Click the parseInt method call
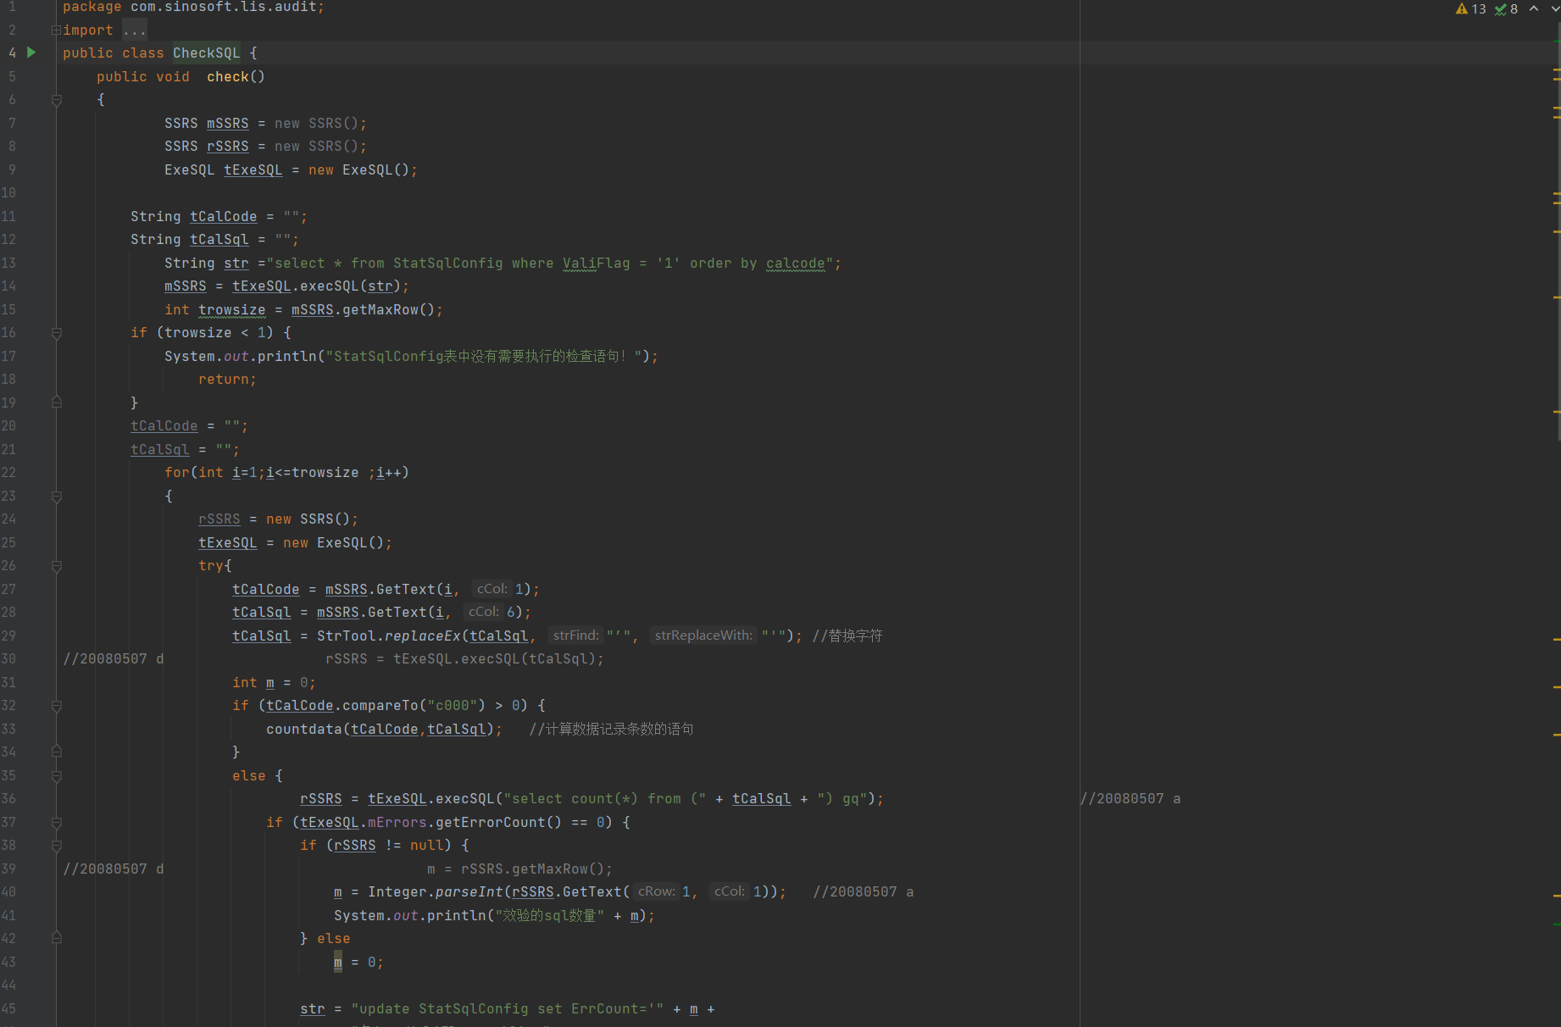The image size is (1561, 1027). (x=469, y=891)
